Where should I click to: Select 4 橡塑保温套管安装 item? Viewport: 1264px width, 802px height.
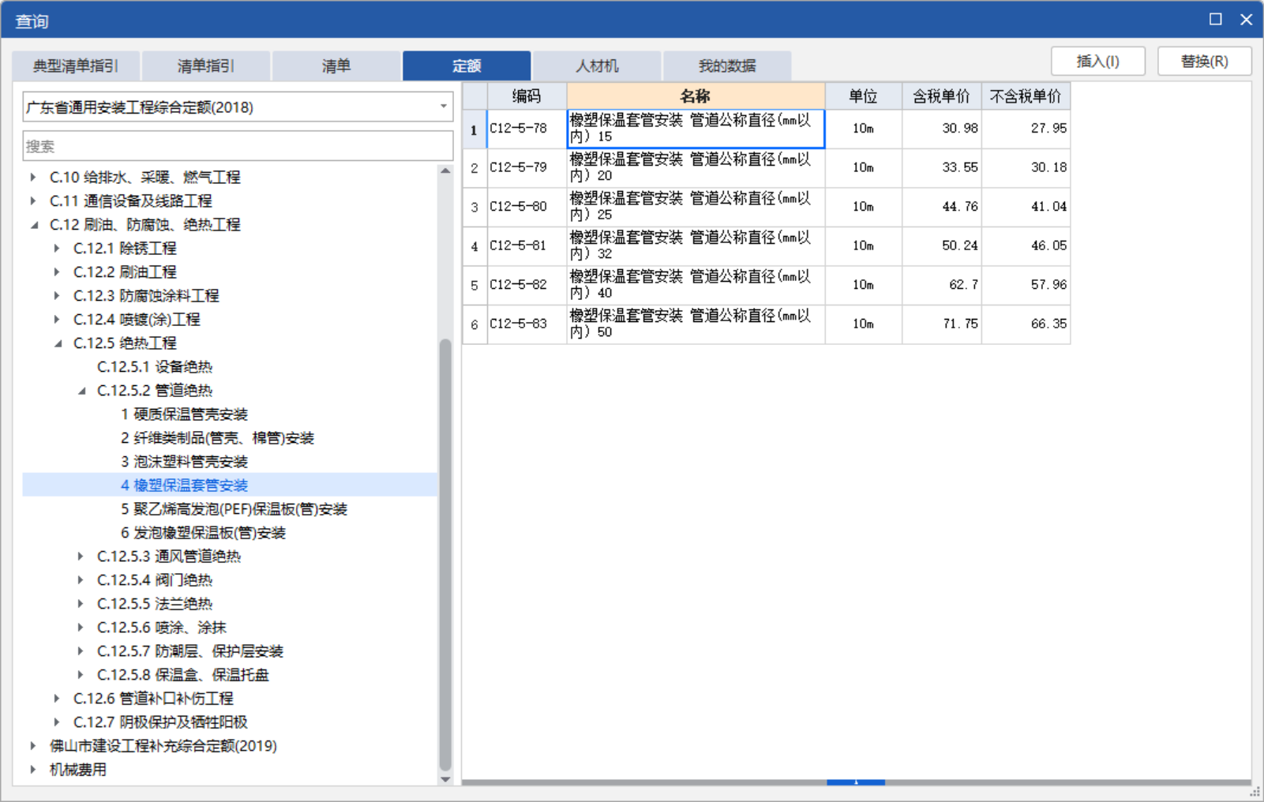[x=184, y=485]
